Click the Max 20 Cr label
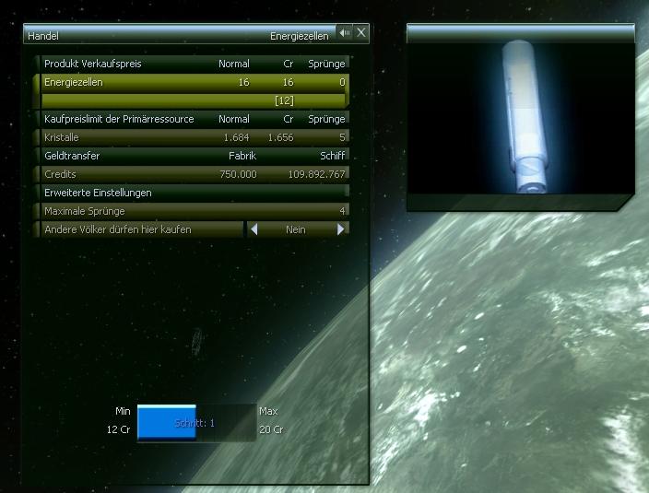649x493 pixels. click(x=270, y=420)
